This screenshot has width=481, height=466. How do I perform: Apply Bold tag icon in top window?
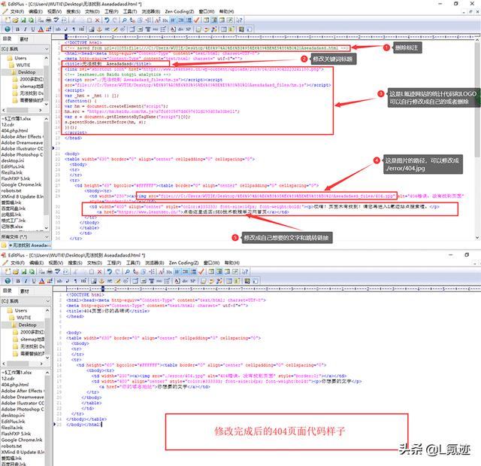tap(17, 29)
